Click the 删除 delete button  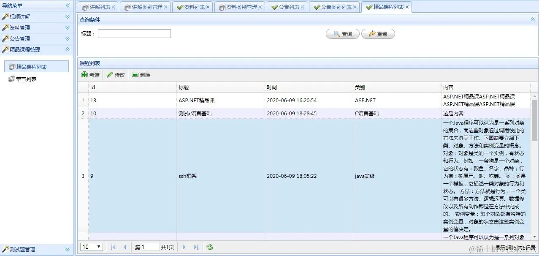coord(141,75)
